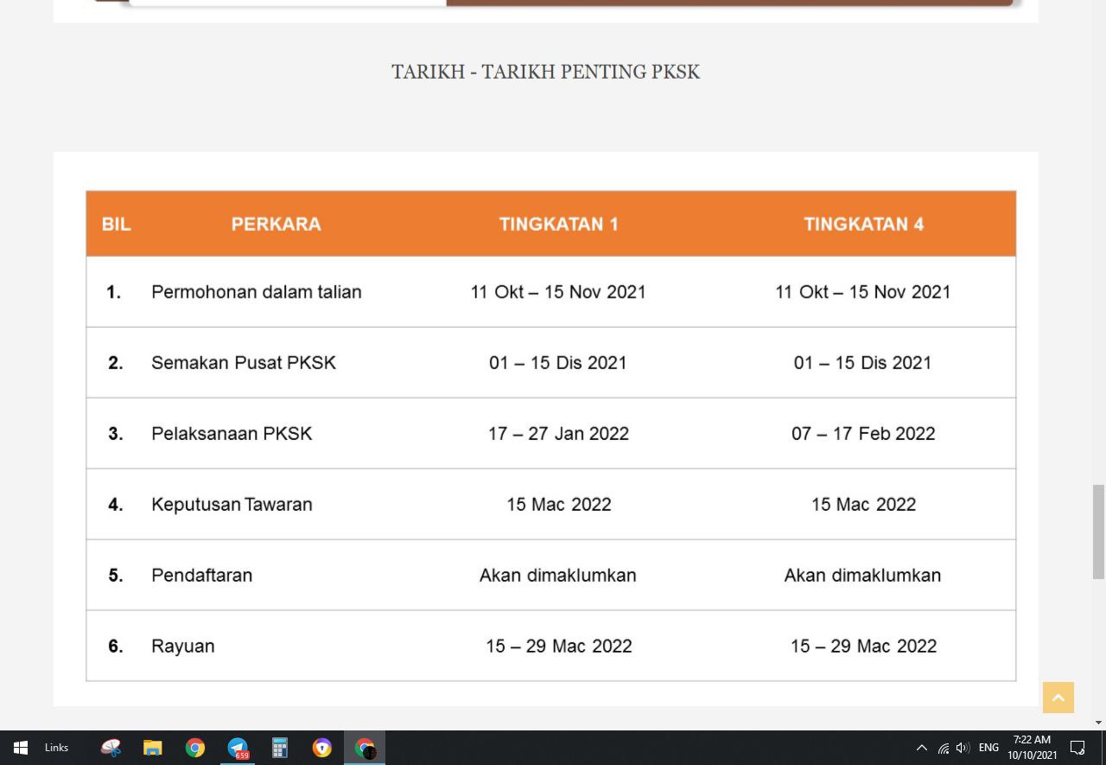Image resolution: width=1106 pixels, height=765 pixels.
Task: Click the orange scroll-to-top arrow button
Action: pyautogui.click(x=1058, y=698)
